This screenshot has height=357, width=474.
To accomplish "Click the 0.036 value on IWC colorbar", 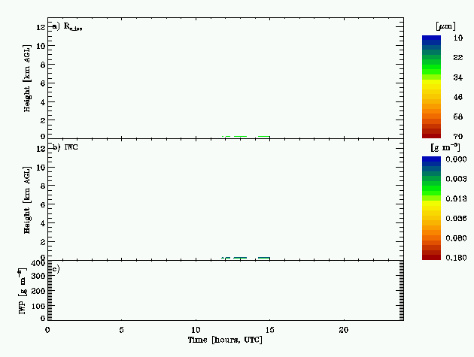I will (456, 218).
